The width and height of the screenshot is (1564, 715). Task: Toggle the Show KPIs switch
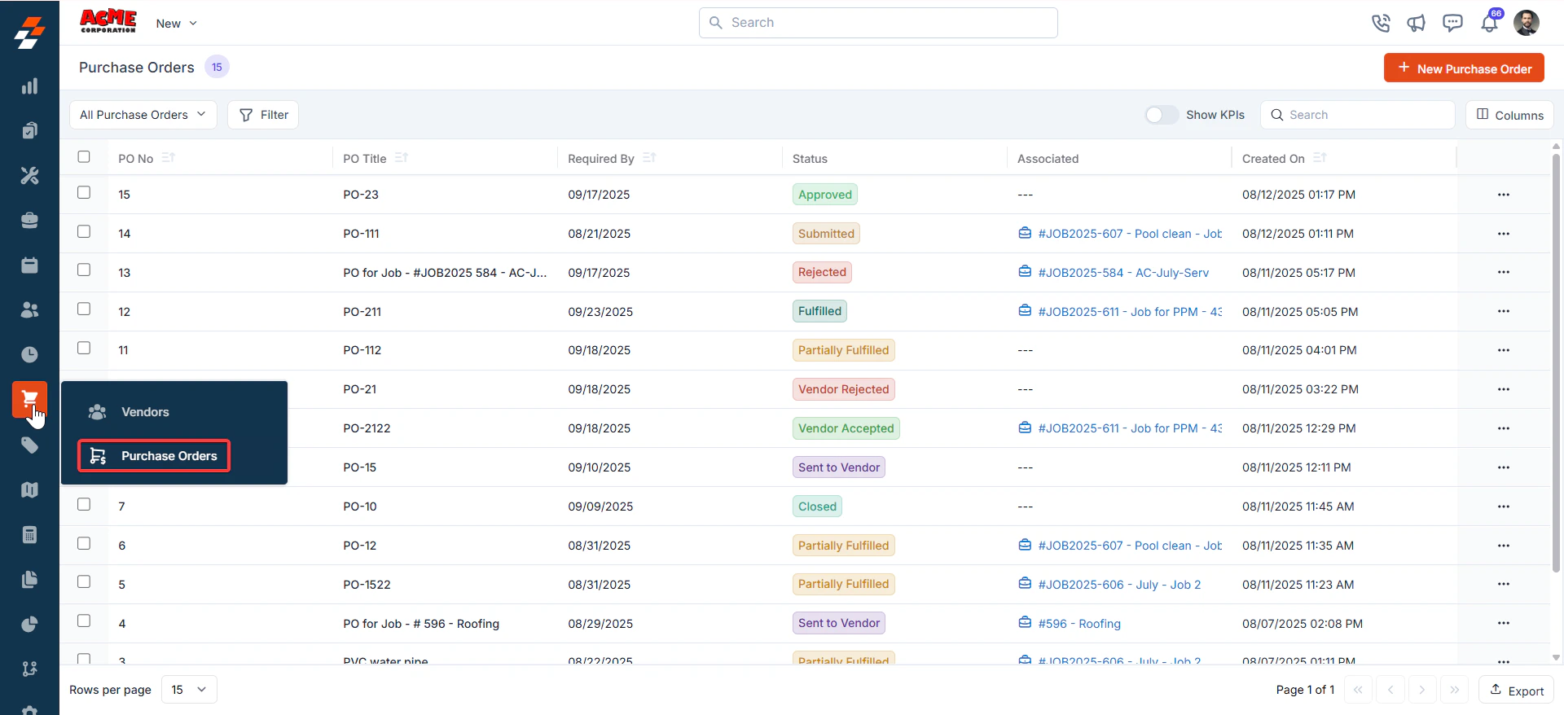pos(1161,115)
